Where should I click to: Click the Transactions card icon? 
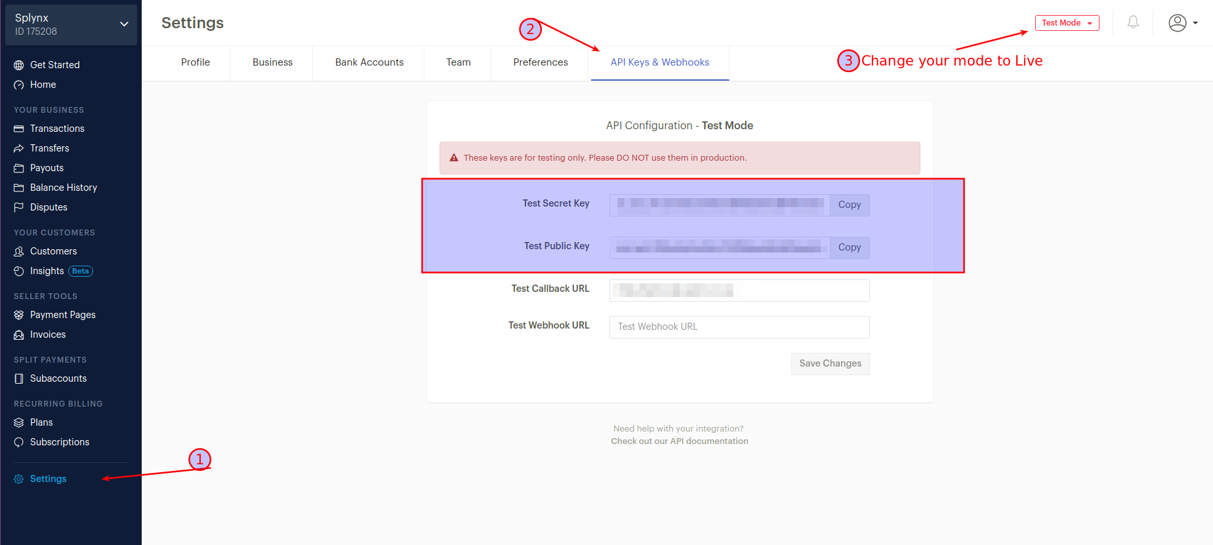pos(19,129)
